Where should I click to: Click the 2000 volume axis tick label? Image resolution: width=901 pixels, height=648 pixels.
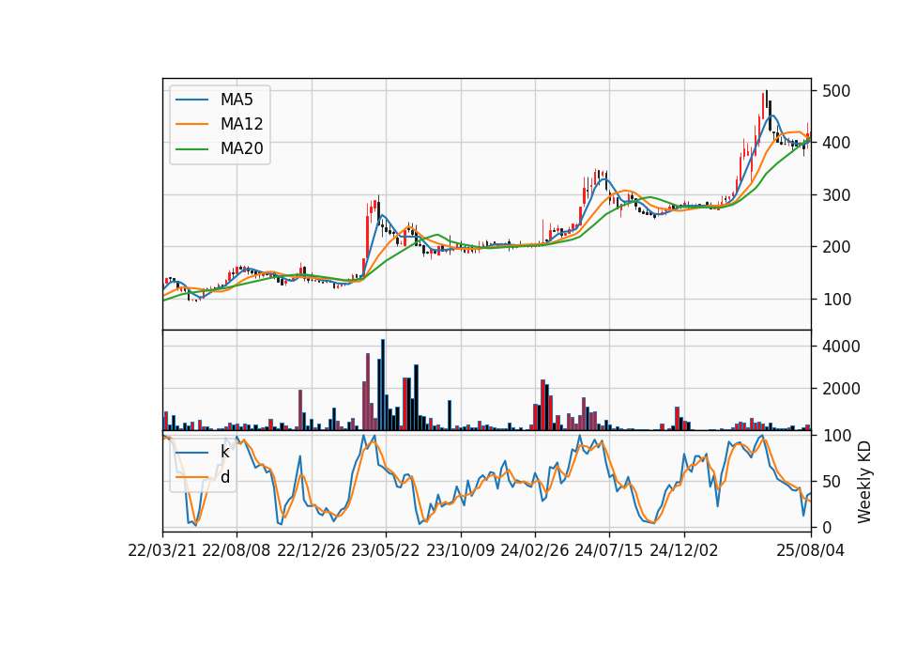841,389
